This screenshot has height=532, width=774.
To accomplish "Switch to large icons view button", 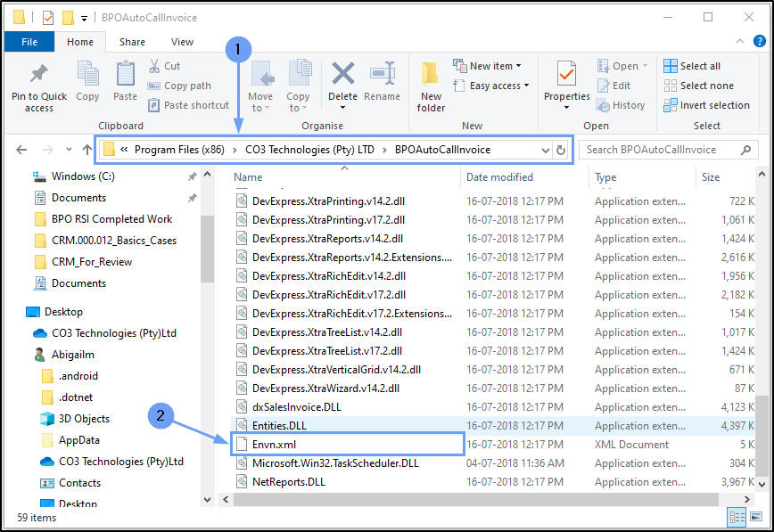I will pyautogui.click(x=755, y=518).
